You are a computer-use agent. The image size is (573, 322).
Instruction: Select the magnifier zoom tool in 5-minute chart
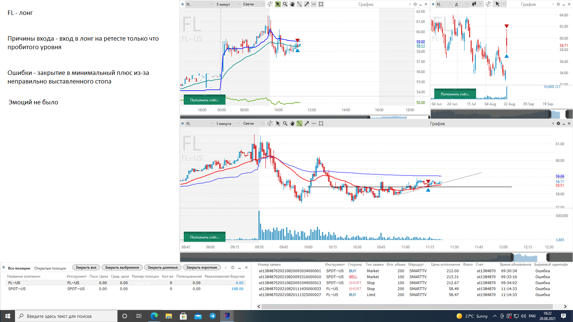285,4
